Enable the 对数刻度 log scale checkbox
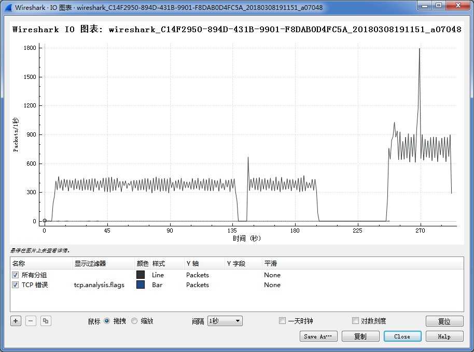Viewport: 474px width, 352px height. (356, 320)
